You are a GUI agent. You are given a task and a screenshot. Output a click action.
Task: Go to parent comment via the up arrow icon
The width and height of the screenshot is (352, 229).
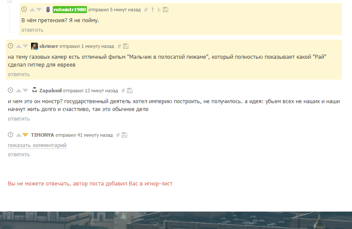coord(153,10)
